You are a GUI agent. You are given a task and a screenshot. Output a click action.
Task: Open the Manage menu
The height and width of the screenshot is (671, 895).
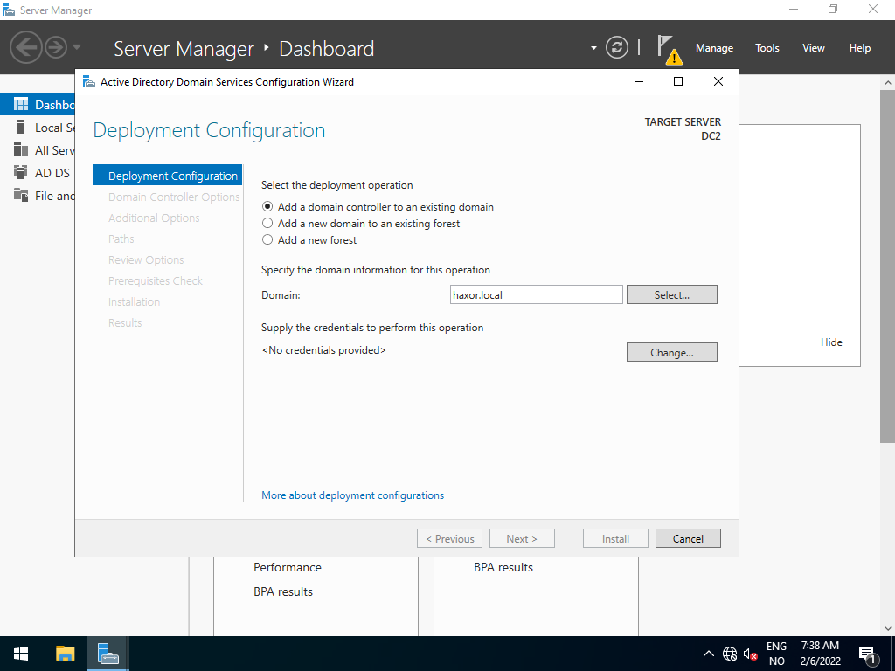coord(714,48)
